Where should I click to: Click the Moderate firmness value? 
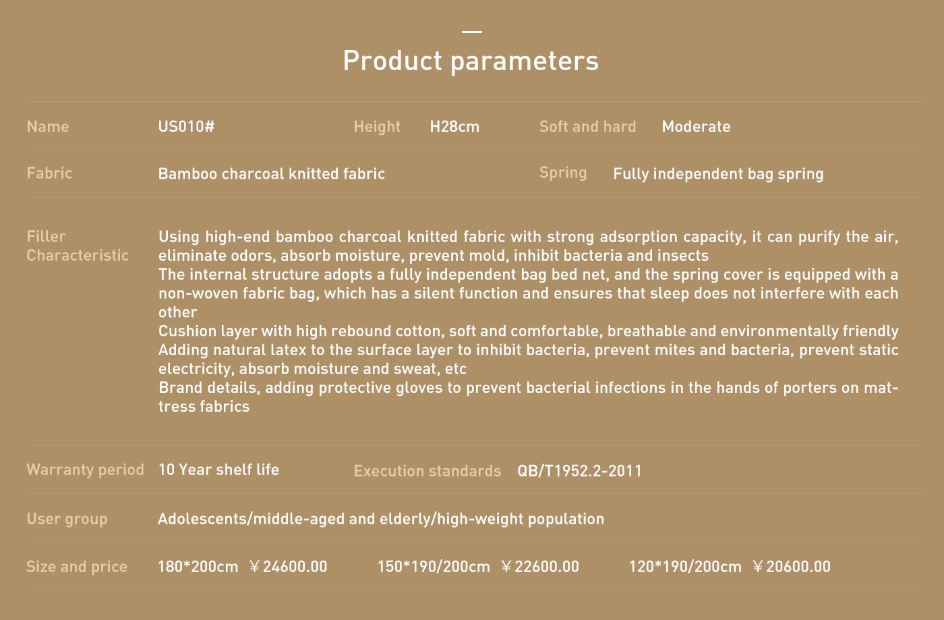click(x=696, y=127)
